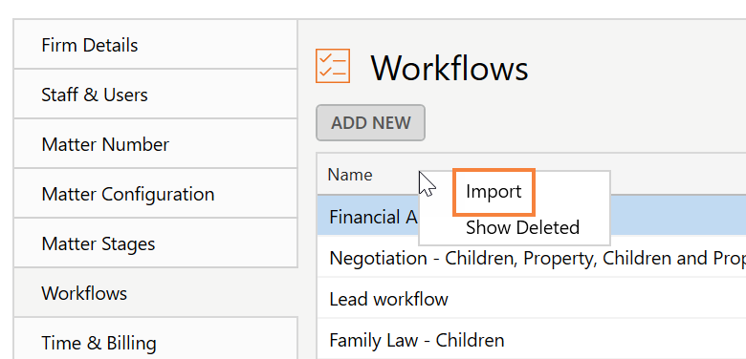The width and height of the screenshot is (746, 359).
Task: Select Family Law - Children workflow
Action: [532, 340]
